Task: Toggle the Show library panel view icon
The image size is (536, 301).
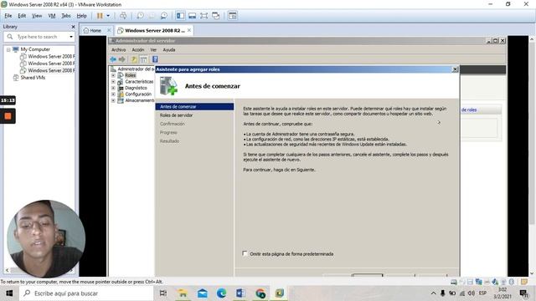Action: [x=181, y=16]
